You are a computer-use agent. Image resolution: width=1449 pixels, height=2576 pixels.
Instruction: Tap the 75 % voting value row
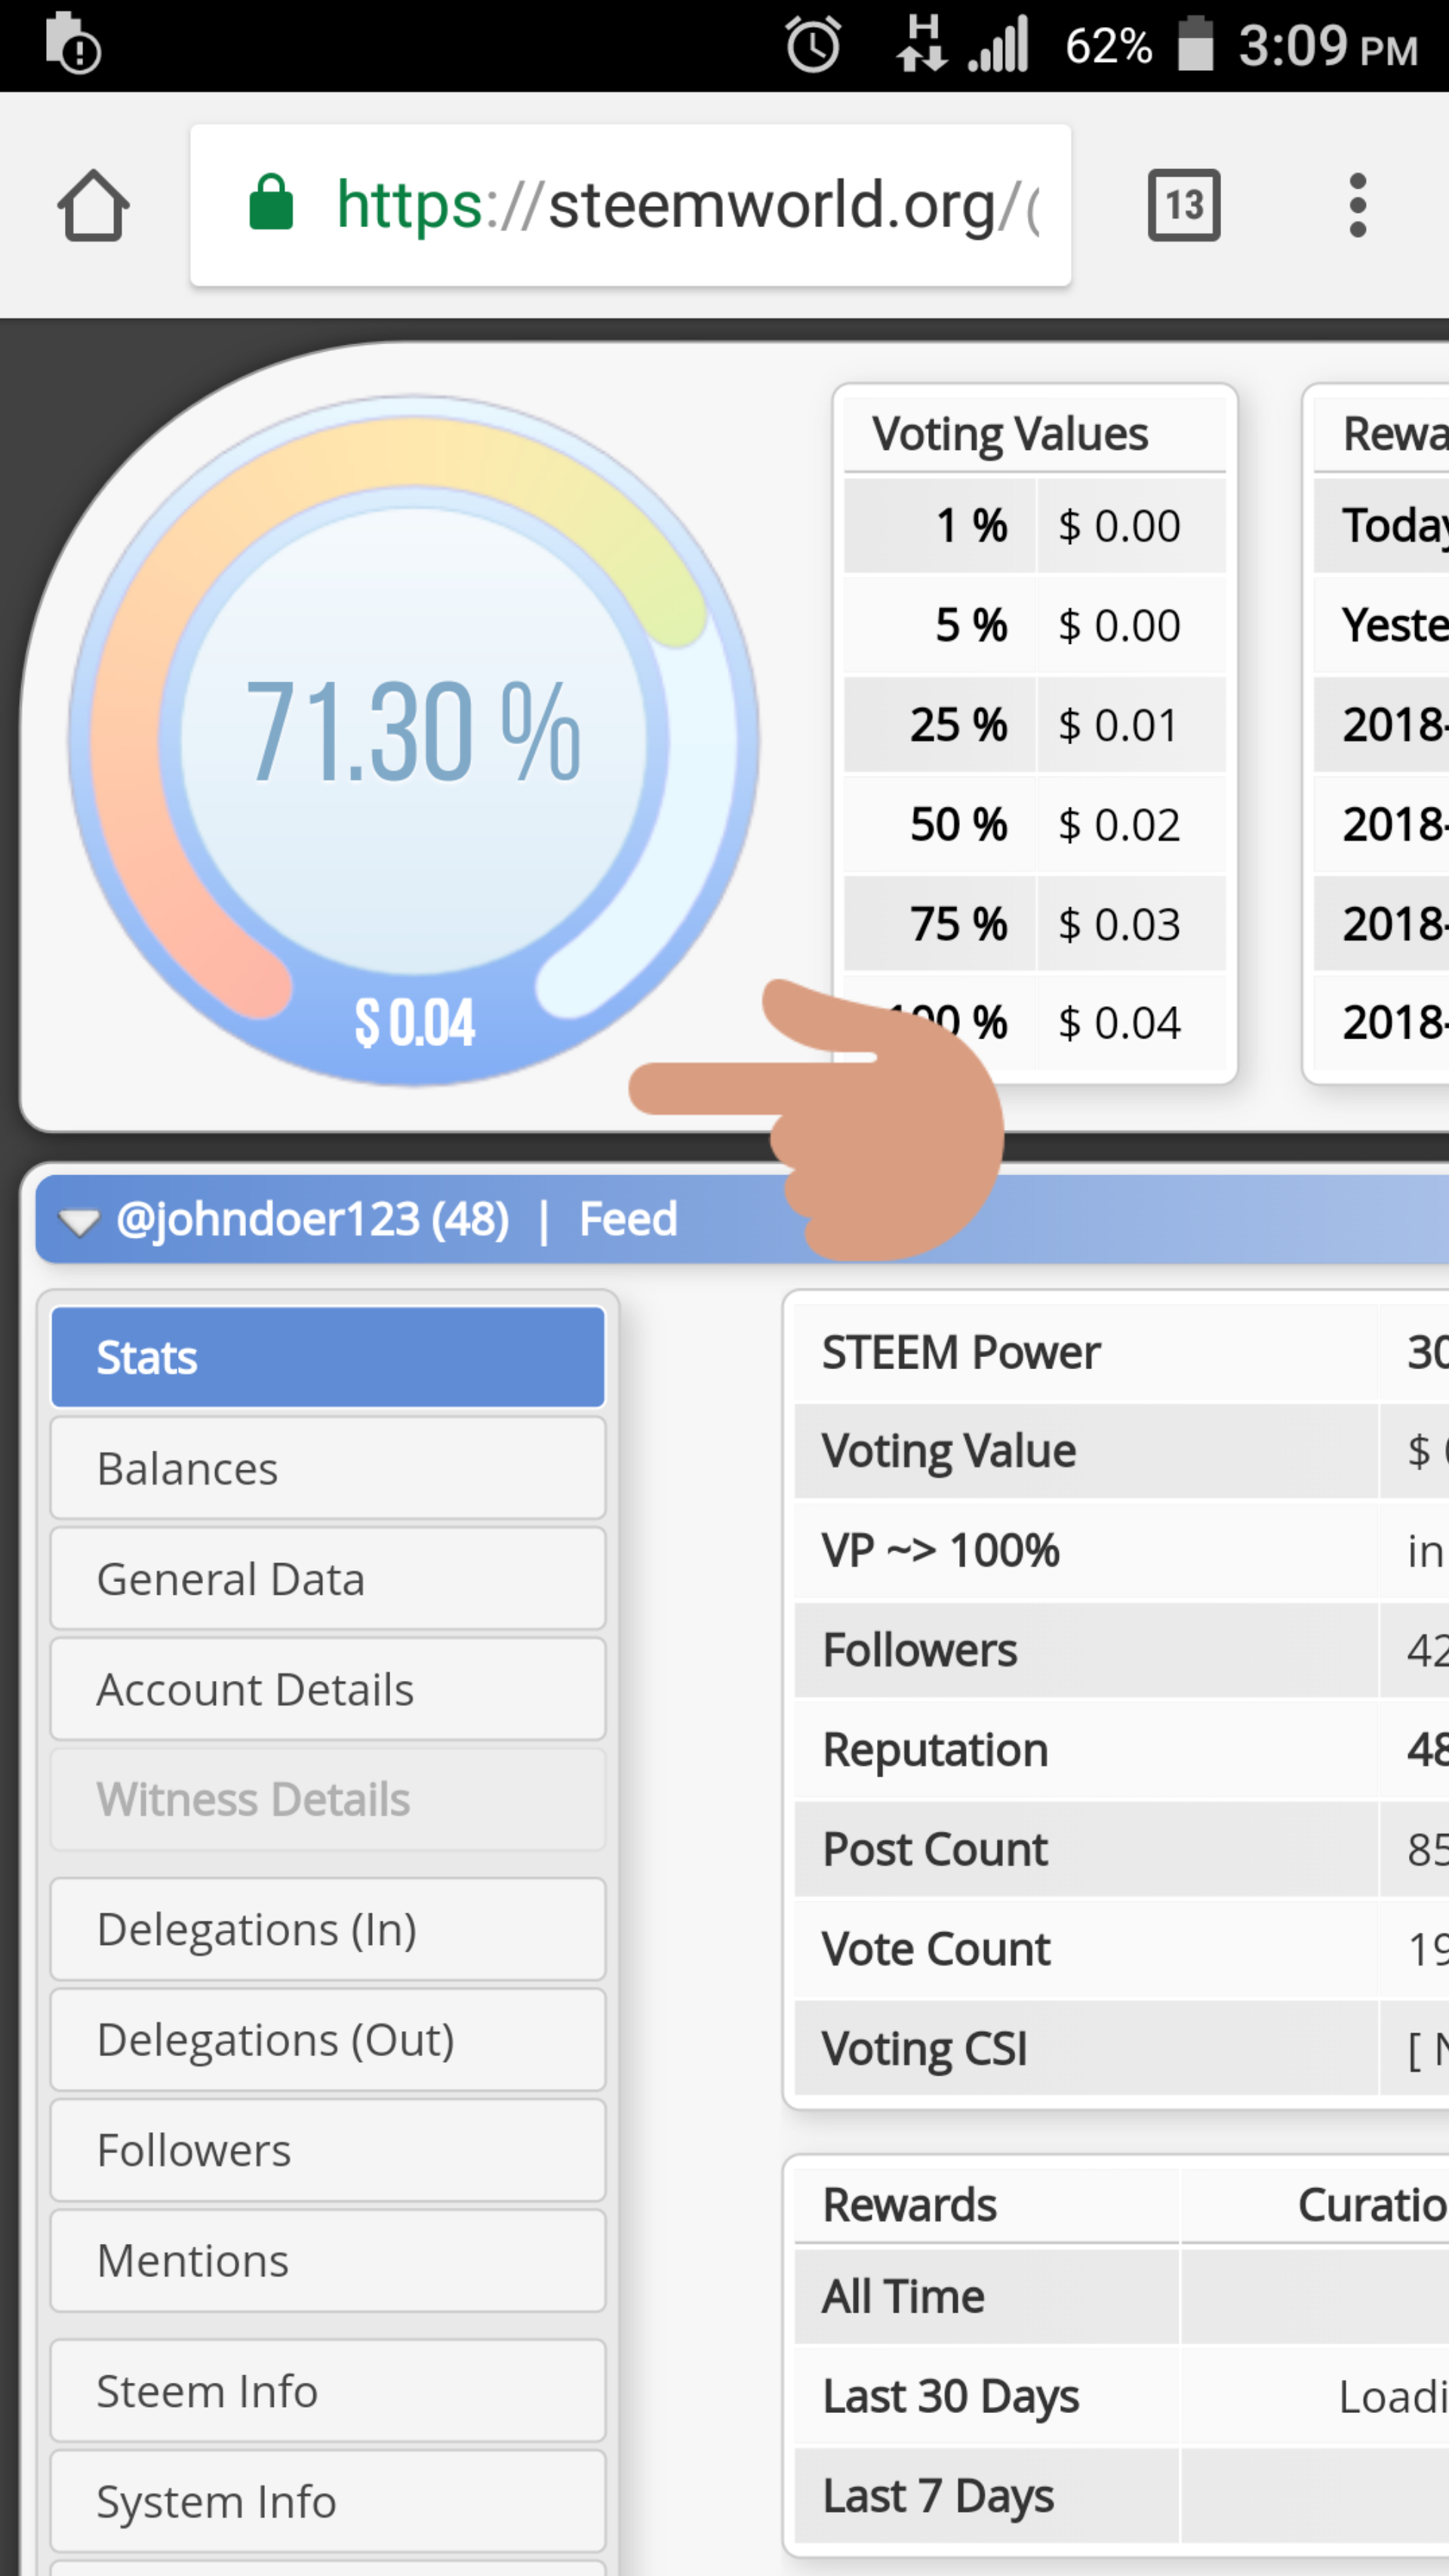1035,924
